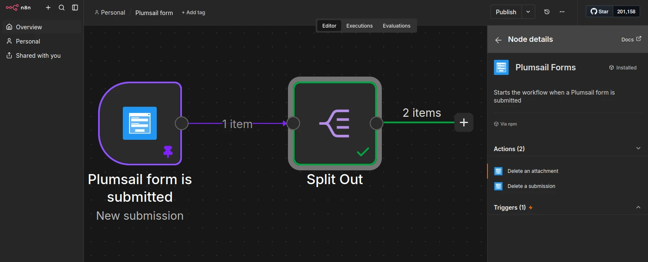Open Docs link
The height and width of the screenshot is (262, 648).
pyautogui.click(x=631, y=39)
